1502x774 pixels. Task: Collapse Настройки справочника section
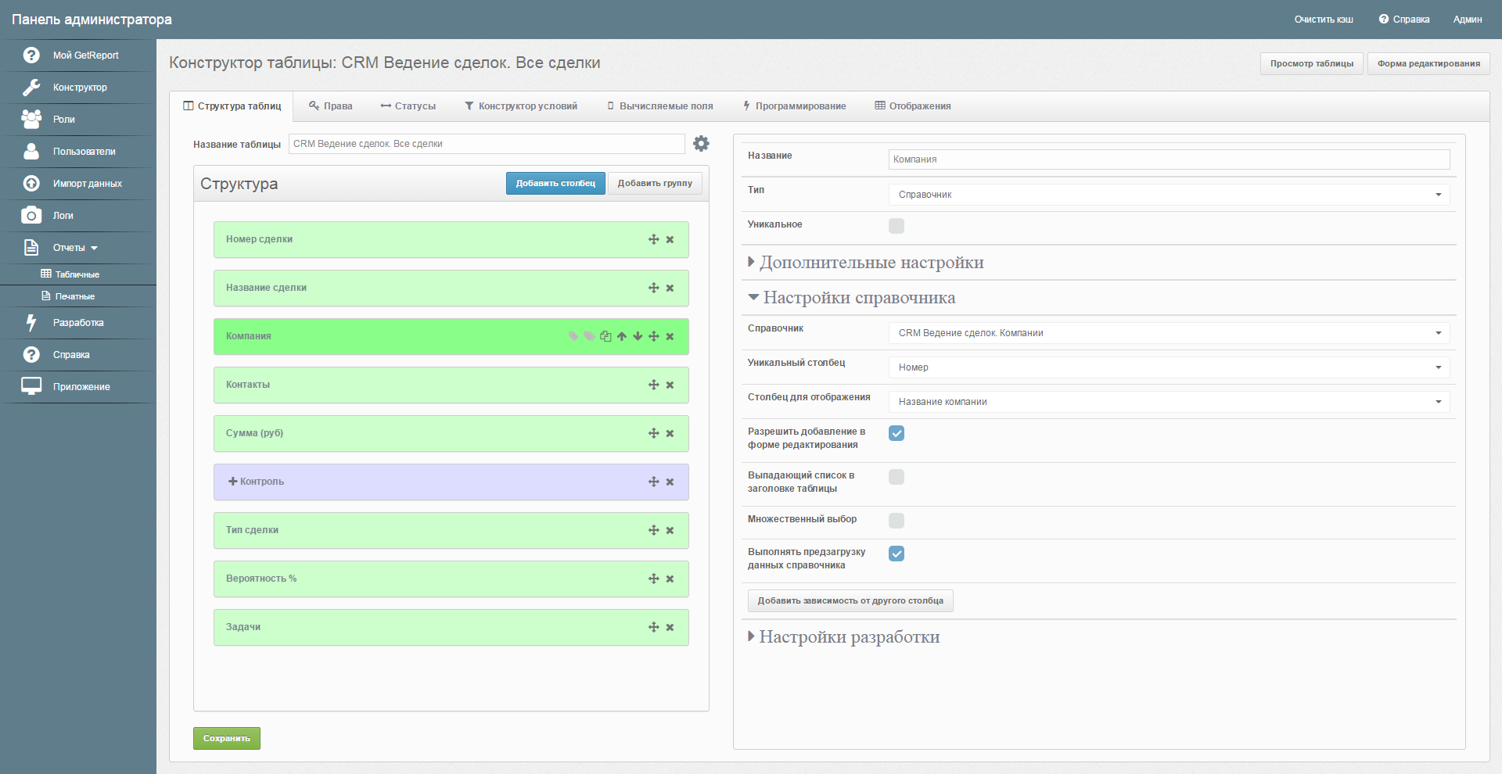pyautogui.click(x=851, y=298)
